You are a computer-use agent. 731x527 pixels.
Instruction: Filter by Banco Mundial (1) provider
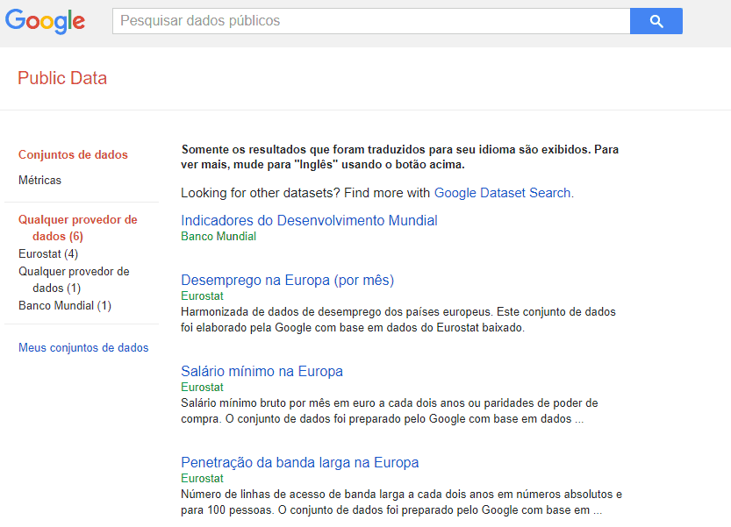[x=65, y=306]
